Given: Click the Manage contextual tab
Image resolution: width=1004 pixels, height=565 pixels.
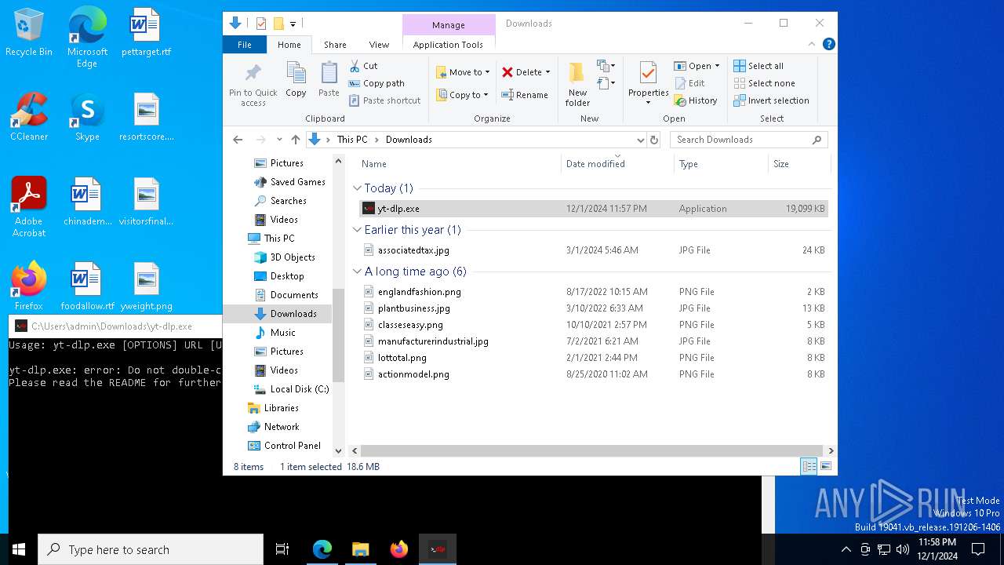Looking at the screenshot, I should [449, 25].
